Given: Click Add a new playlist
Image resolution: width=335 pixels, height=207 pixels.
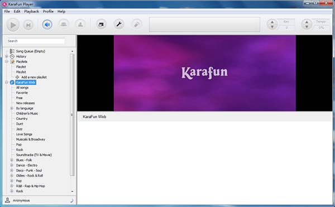Looking at the screenshot, I should coord(33,77).
